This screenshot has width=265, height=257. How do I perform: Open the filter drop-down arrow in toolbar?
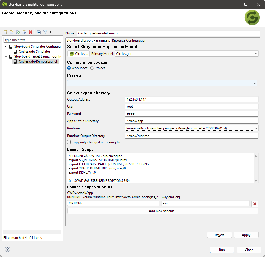click(x=50, y=32)
